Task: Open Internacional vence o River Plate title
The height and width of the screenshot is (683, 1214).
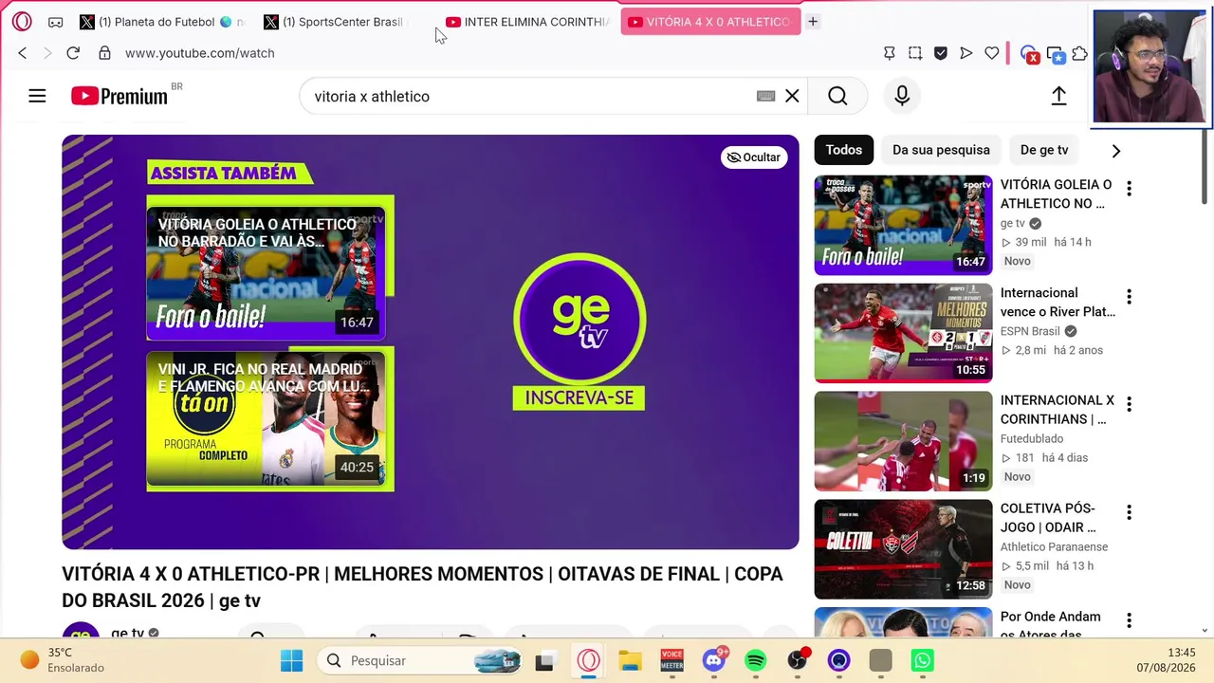Action: point(1058,302)
